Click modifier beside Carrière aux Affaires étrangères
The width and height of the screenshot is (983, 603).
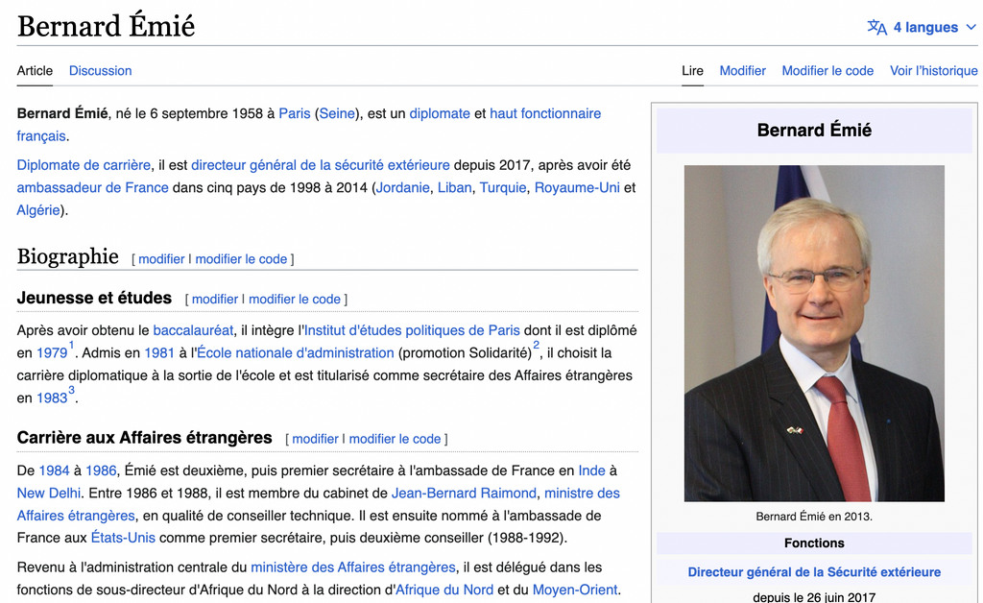click(x=315, y=439)
